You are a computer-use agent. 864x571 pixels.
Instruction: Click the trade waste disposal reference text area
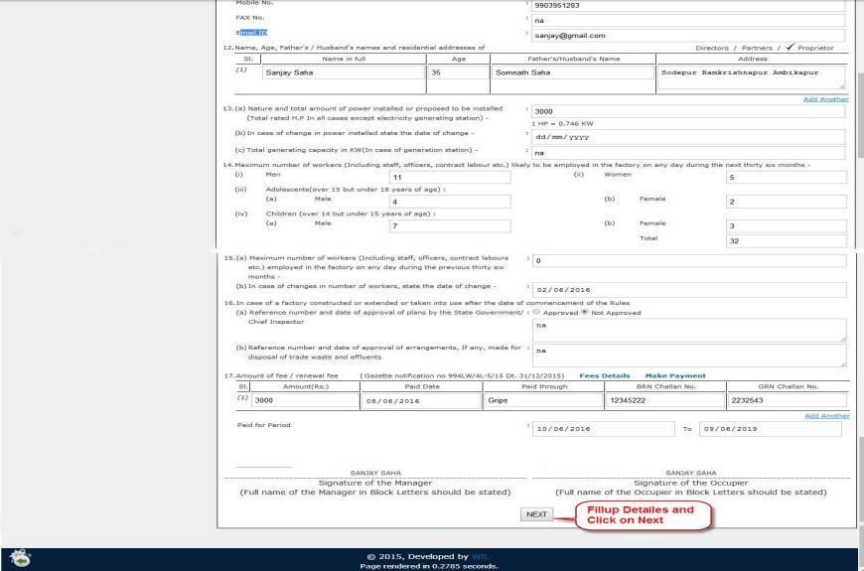pos(689,356)
